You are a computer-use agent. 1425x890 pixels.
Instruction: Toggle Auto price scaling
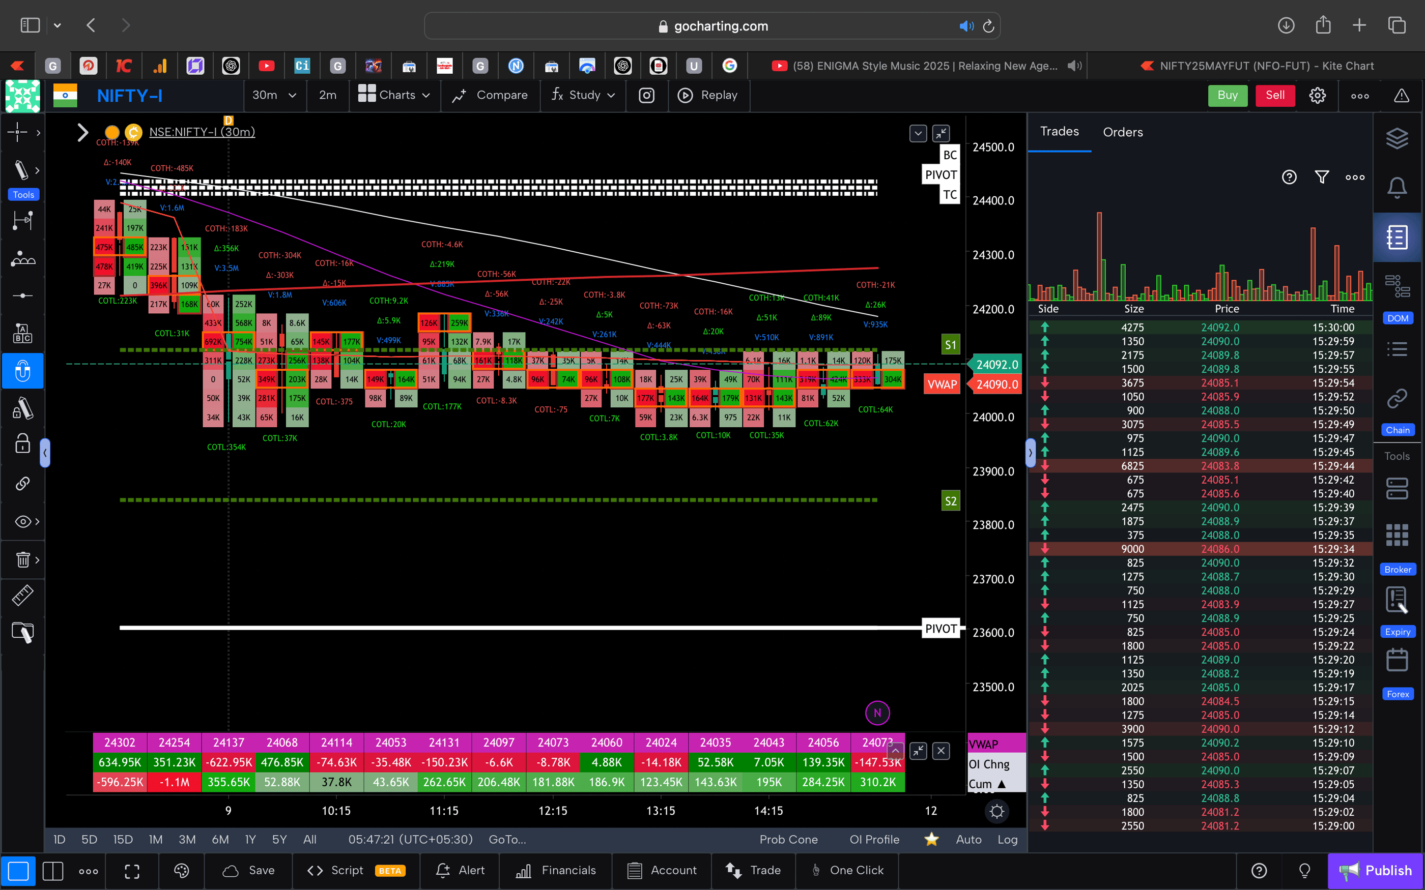pyautogui.click(x=968, y=839)
